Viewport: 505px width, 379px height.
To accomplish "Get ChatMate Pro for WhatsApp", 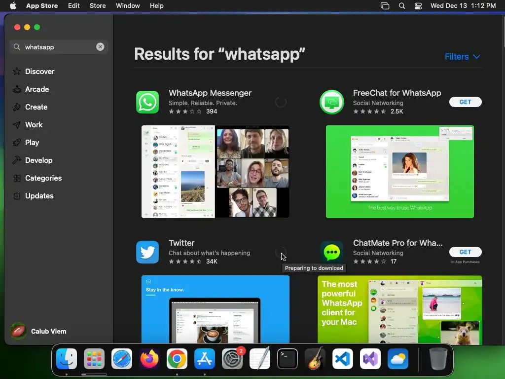I will pos(466,252).
